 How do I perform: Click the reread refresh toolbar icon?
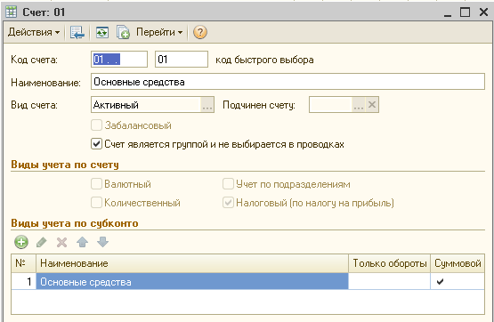point(101,32)
